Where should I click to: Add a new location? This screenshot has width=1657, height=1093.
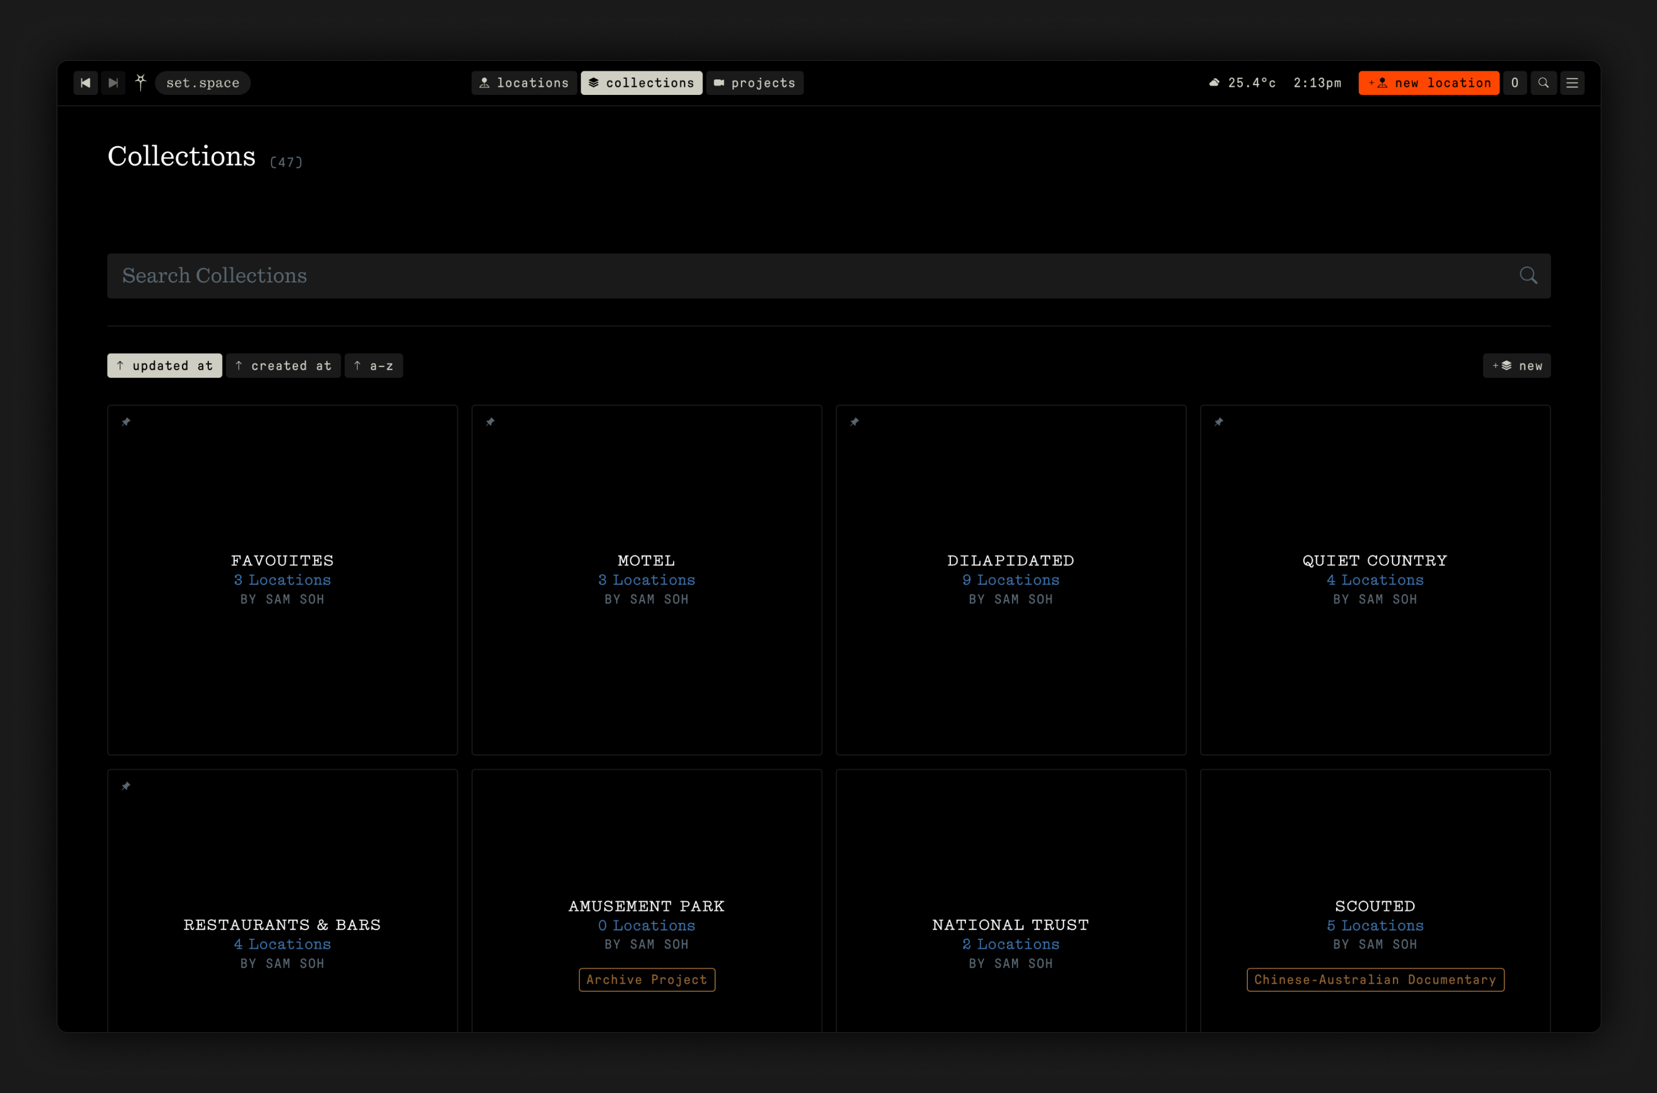1429,83
